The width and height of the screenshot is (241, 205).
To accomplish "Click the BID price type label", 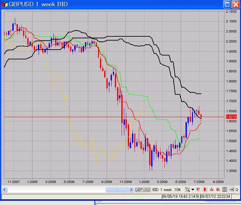I will tap(155, 190).
